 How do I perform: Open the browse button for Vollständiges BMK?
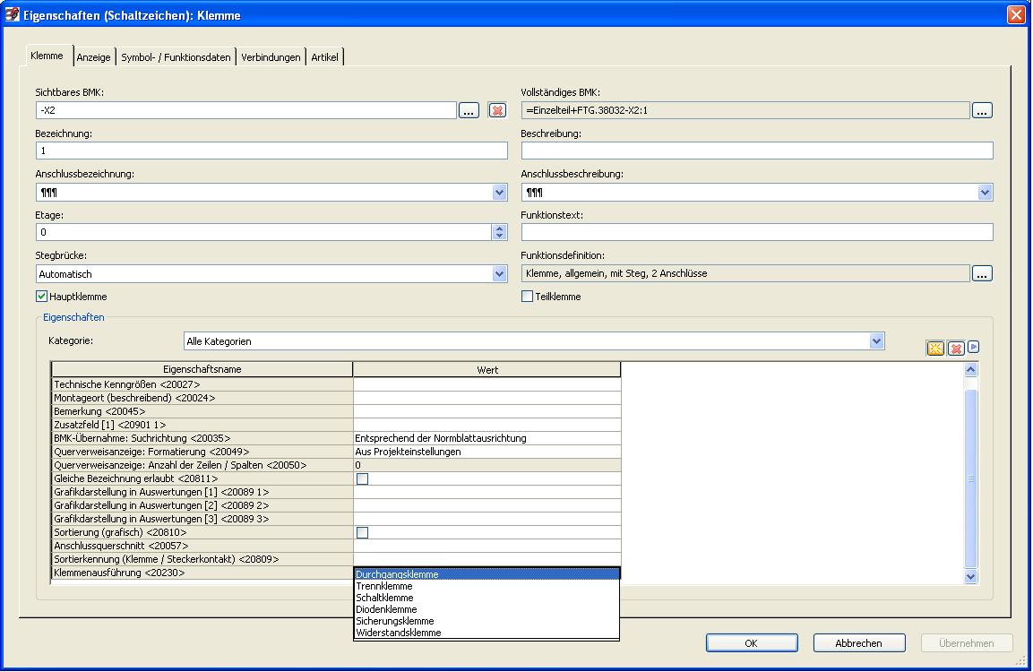click(x=983, y=111)
